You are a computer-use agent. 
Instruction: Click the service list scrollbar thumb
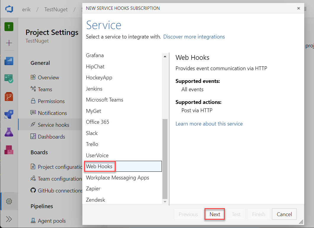(x=165, y=159)
